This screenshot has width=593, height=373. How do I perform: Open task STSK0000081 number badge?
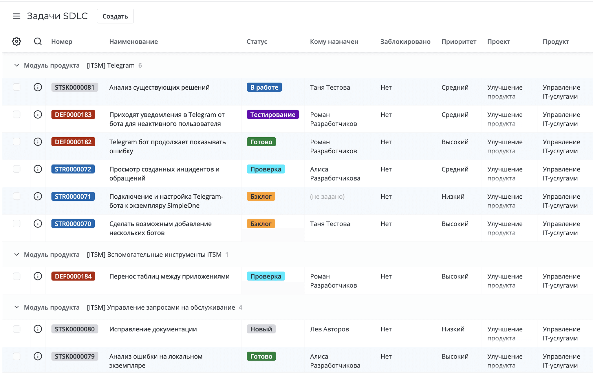[75, 87]
